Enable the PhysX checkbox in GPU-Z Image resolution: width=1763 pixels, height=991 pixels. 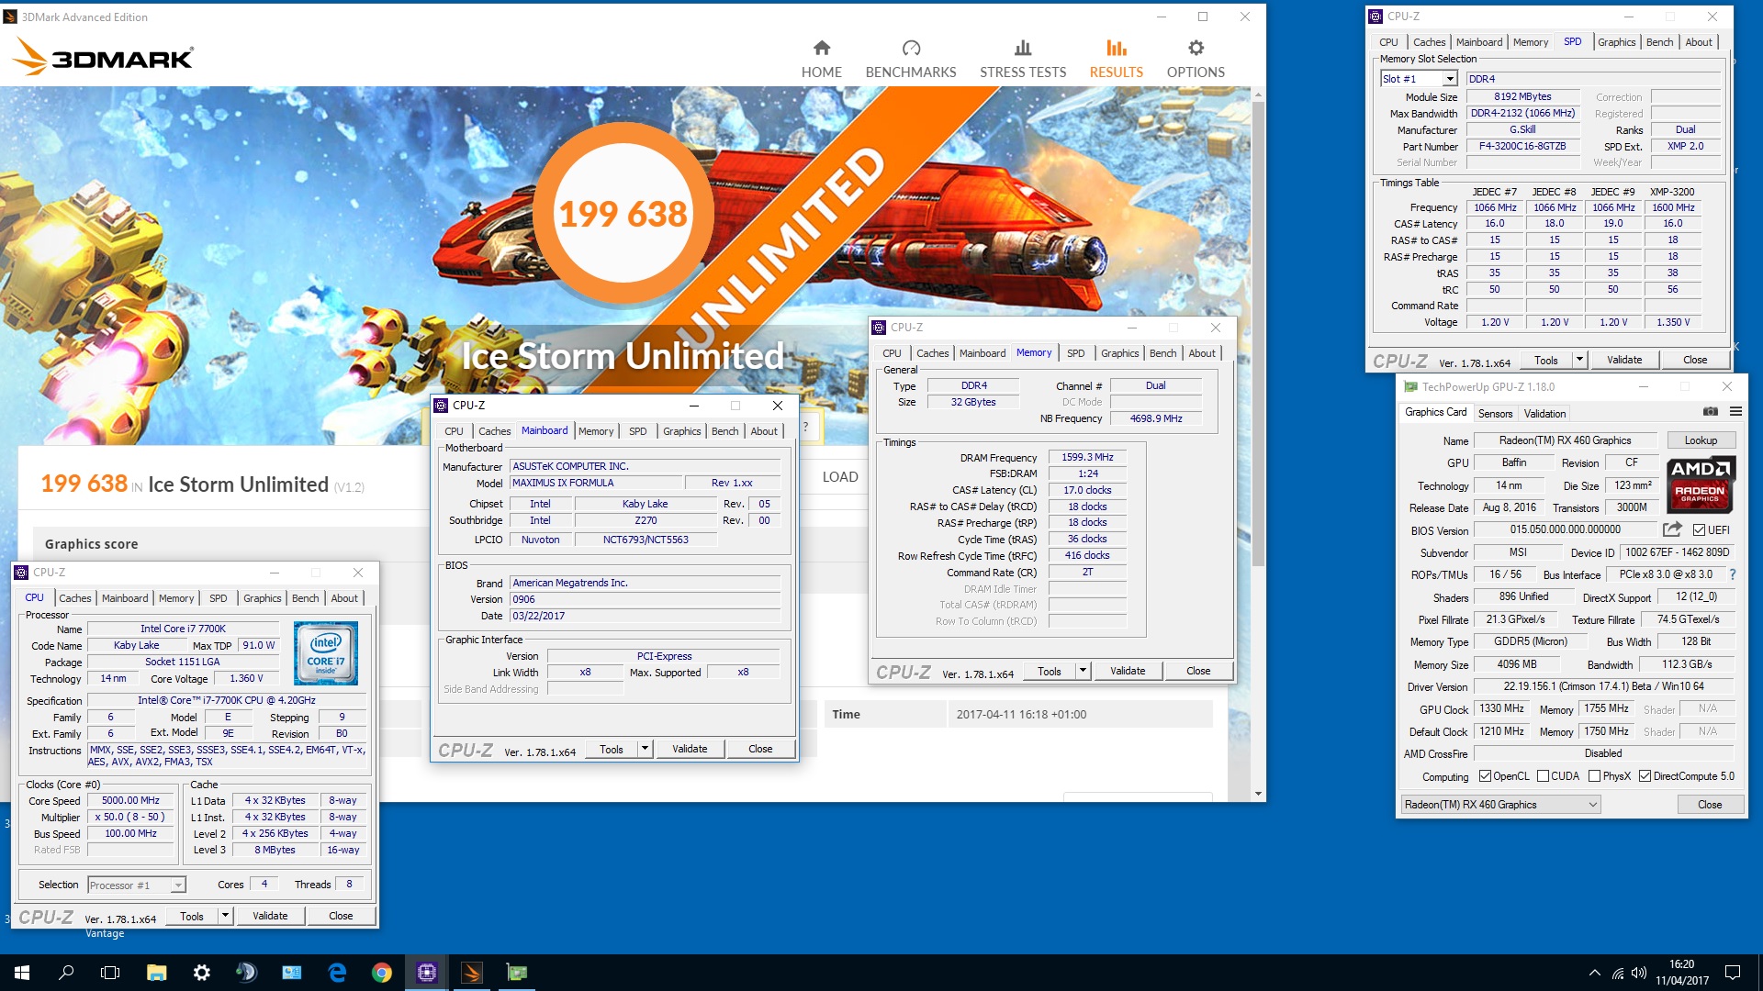tap(1595, 776)
